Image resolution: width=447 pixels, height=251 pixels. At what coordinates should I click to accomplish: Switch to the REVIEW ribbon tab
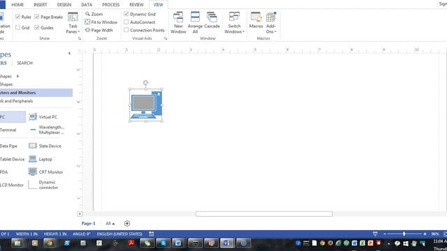[x=137, y=5]
